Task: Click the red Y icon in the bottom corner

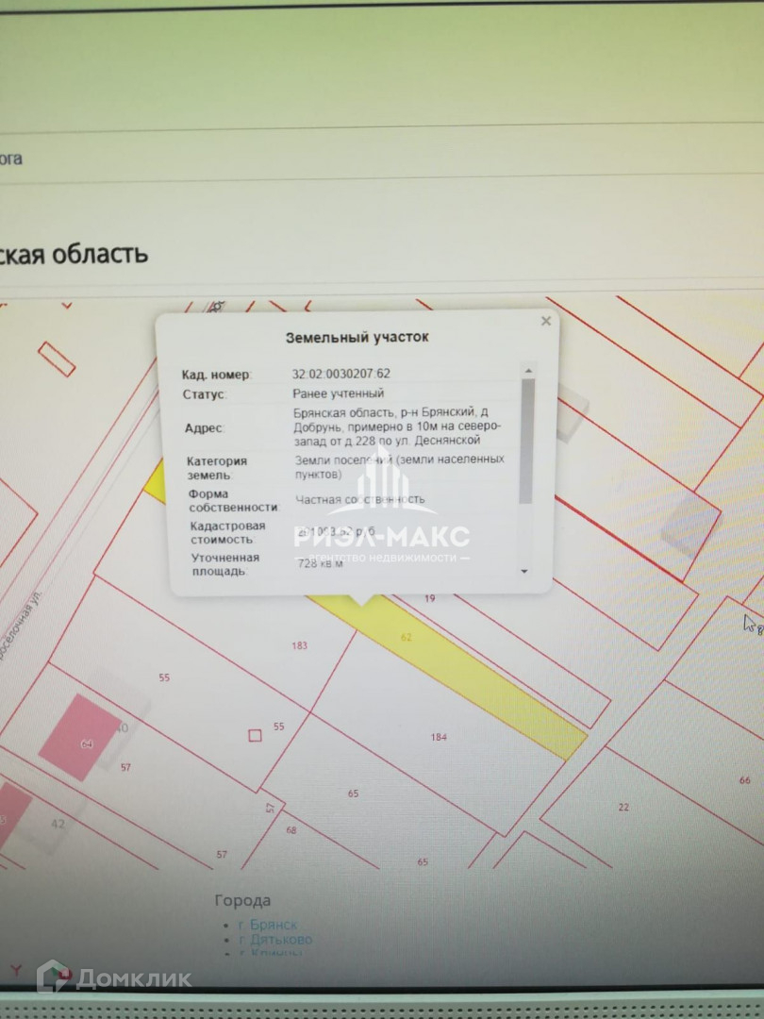Action: [14, 970]
